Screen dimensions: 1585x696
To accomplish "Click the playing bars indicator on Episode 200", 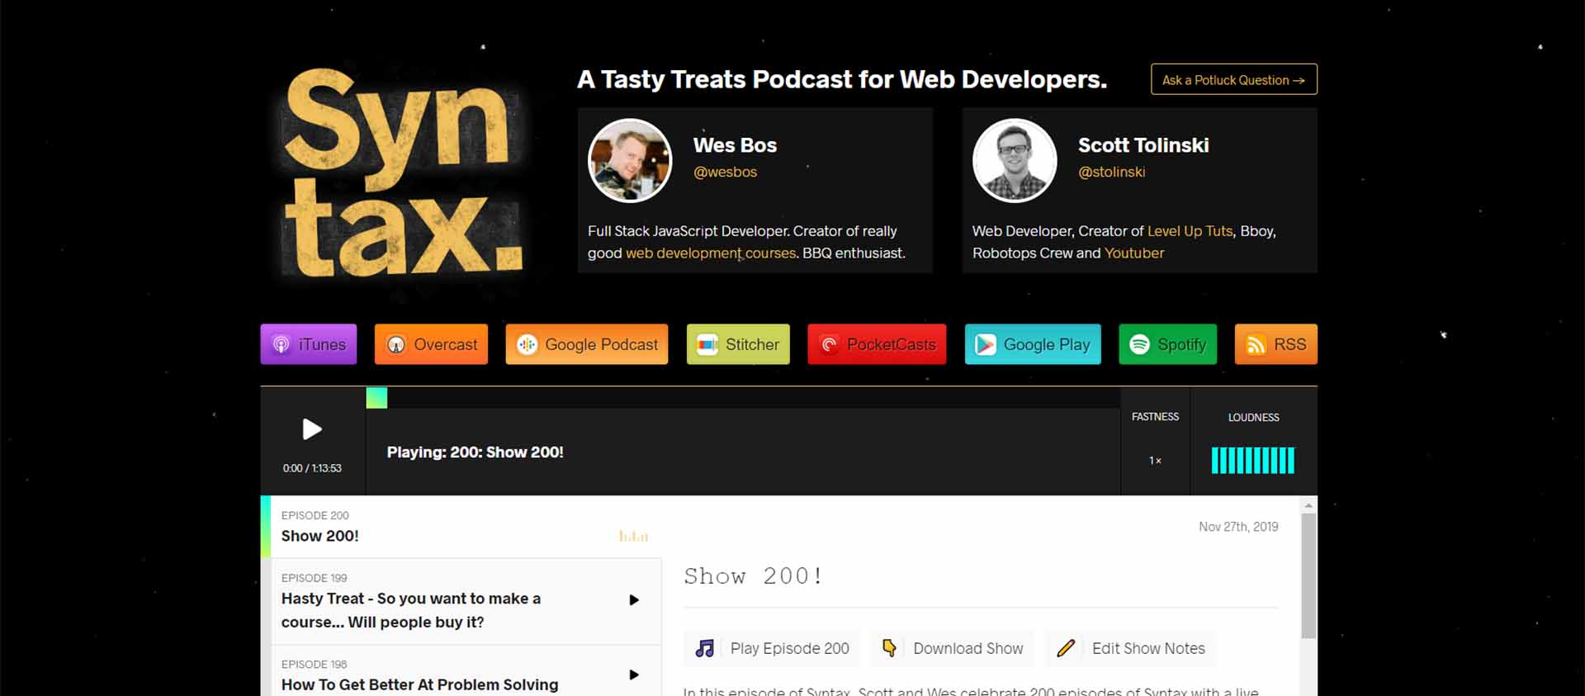I will [633, 536].
